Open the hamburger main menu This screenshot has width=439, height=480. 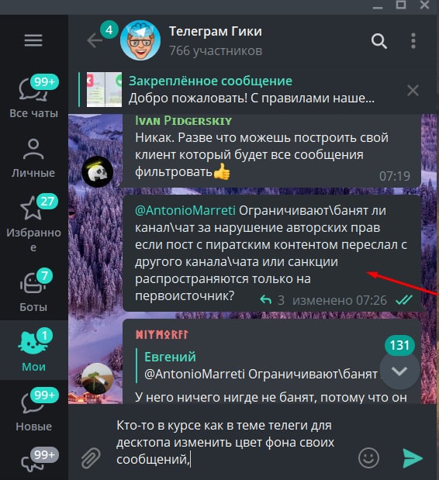coord(33,40)
